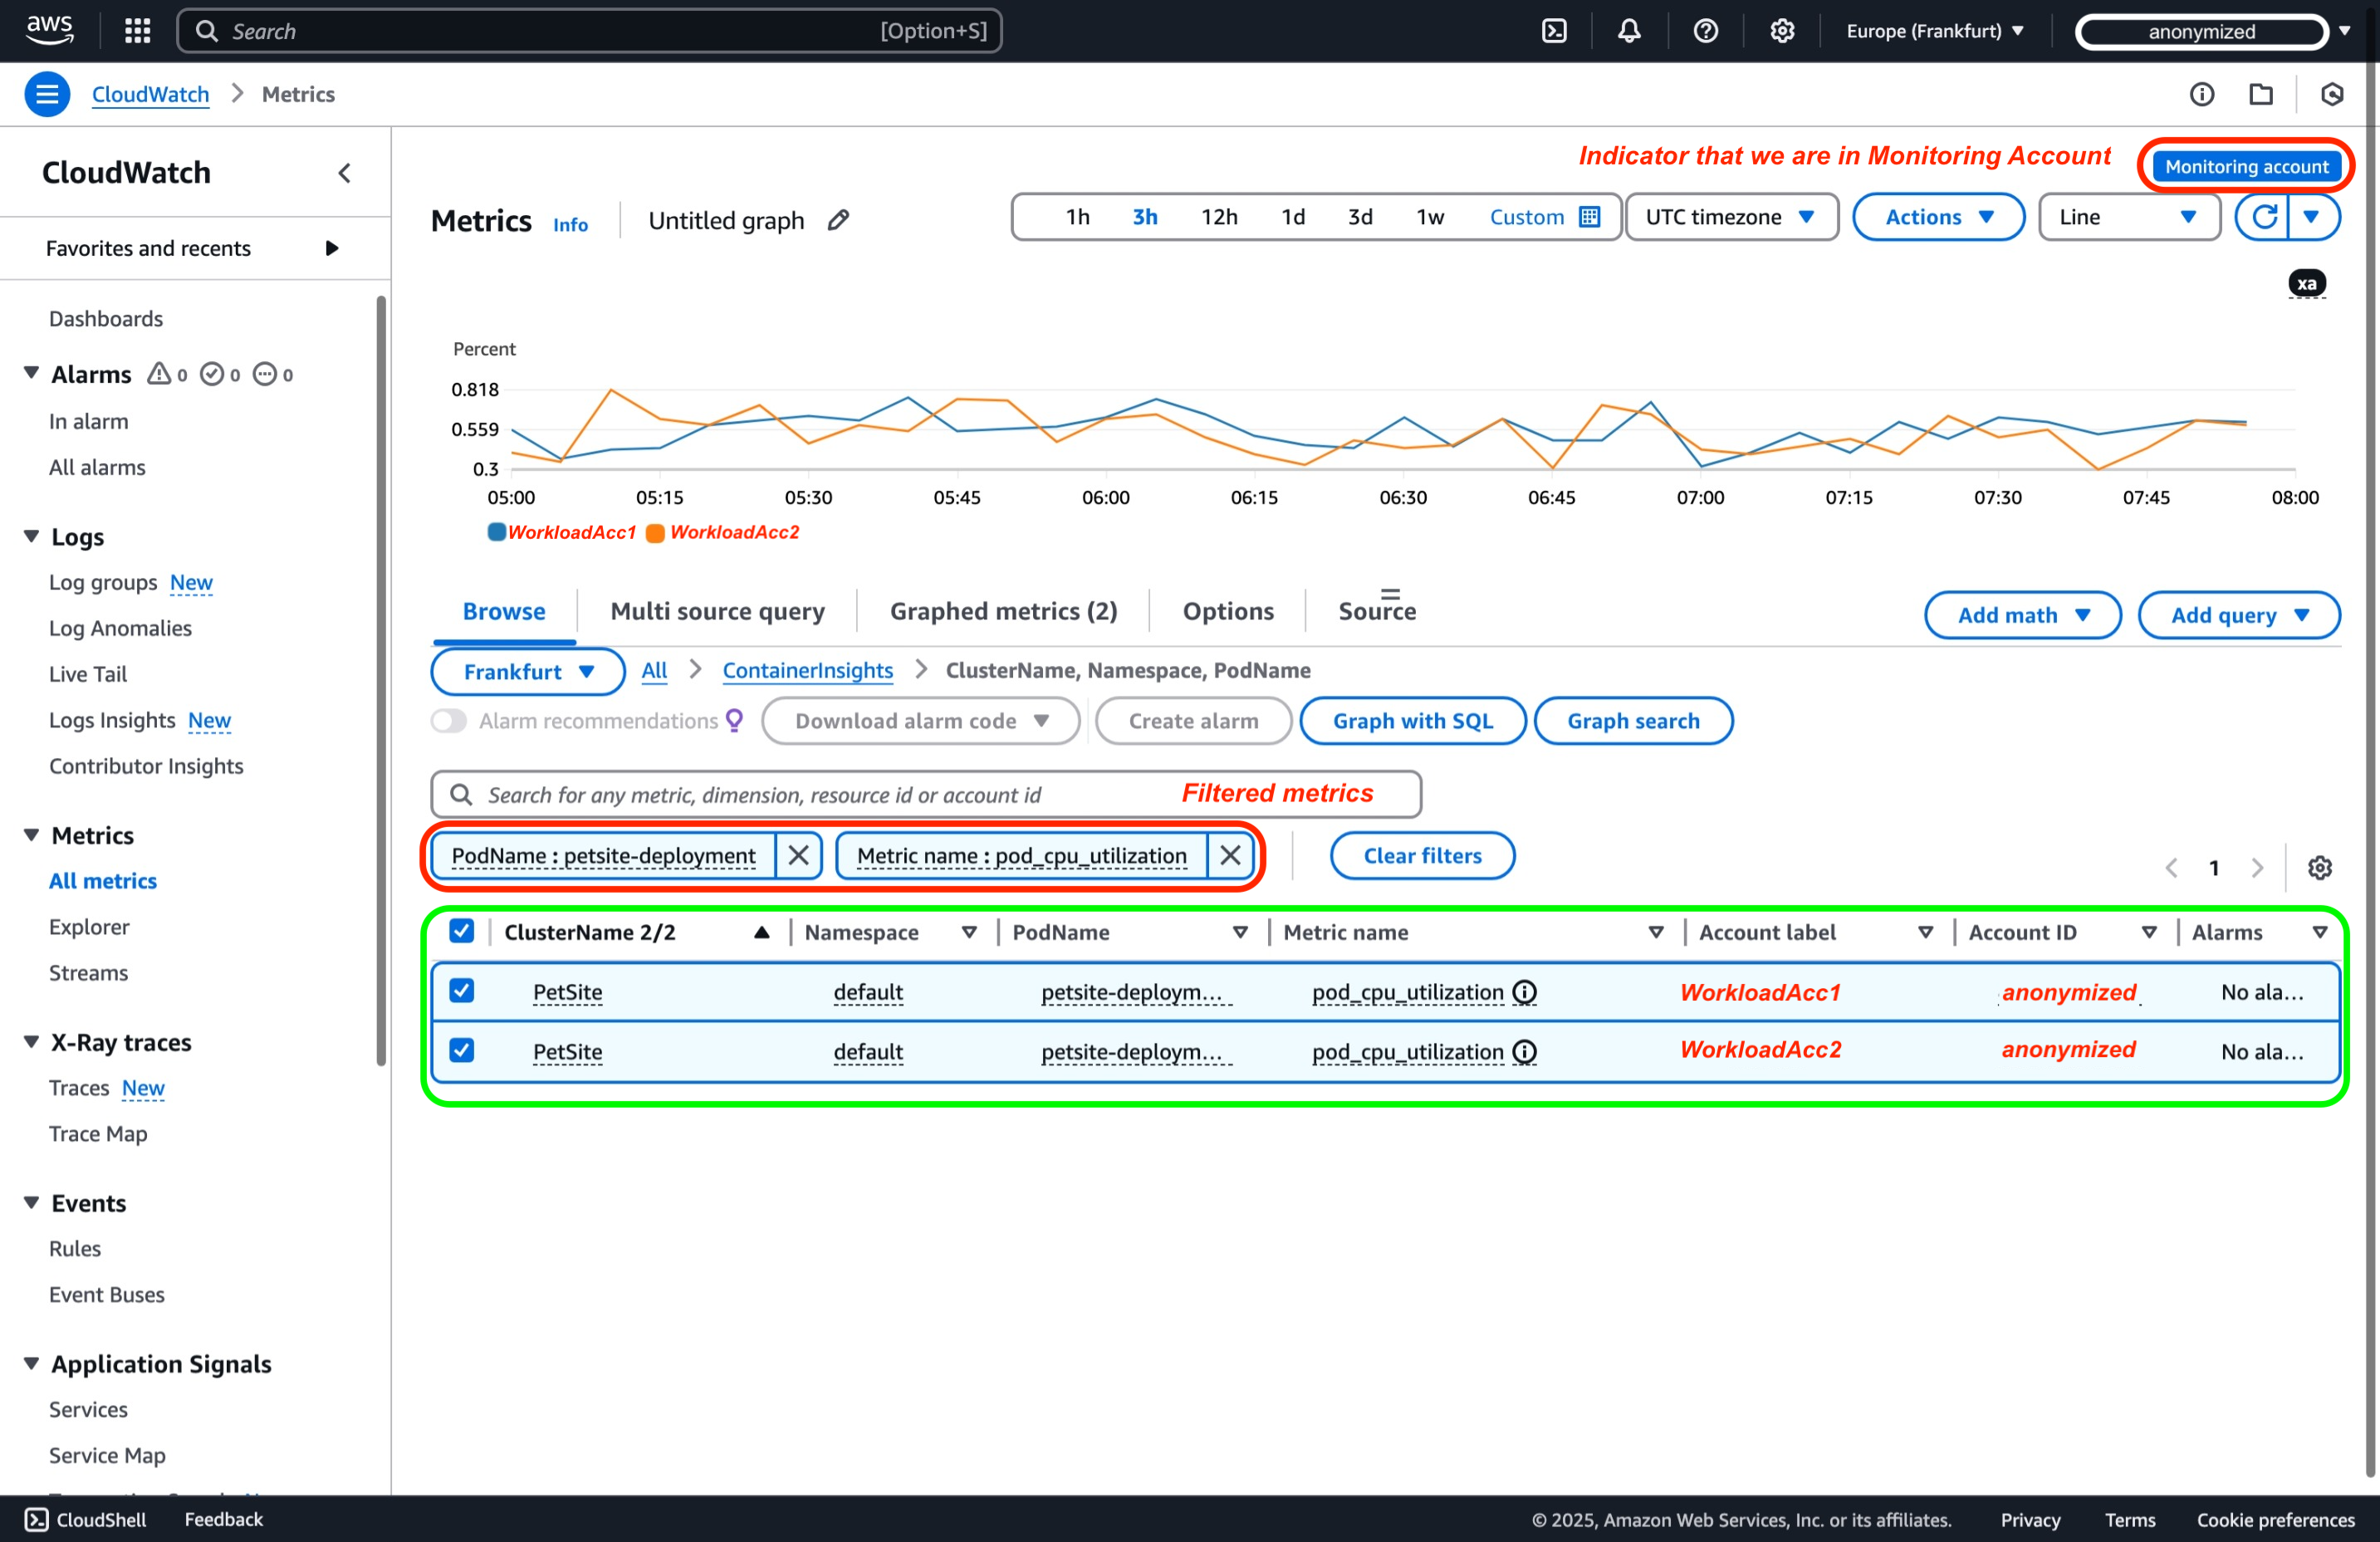This screenshot has height=1542, width=2380.
Task: Uncheck the WorkloadAcc1 PetSite row
Action: [461, 990]
